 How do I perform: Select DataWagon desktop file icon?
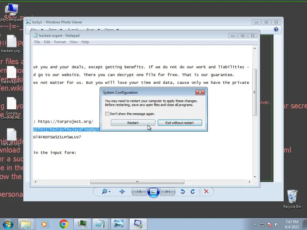click(x=12, y=75)
